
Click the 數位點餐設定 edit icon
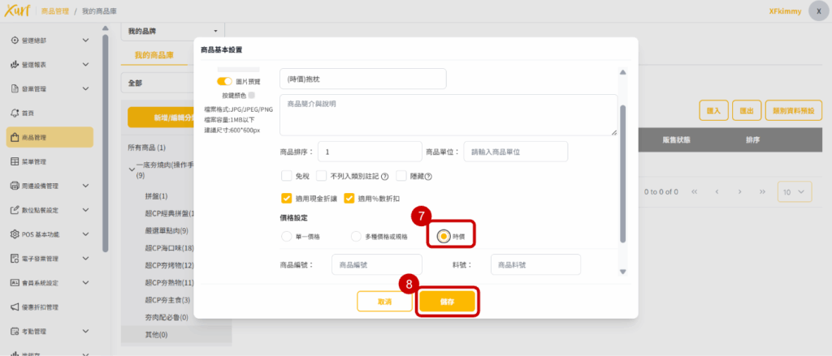[15, 210]
